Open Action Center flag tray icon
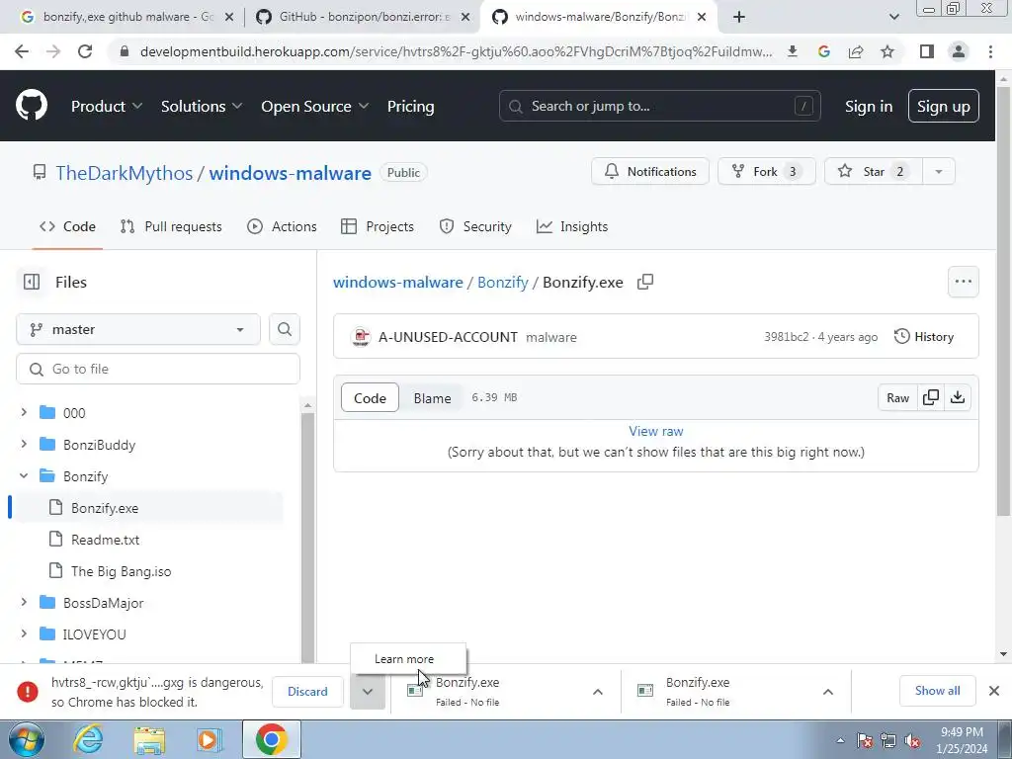Viewport: 1012px width, 759px height. point(865,741)
